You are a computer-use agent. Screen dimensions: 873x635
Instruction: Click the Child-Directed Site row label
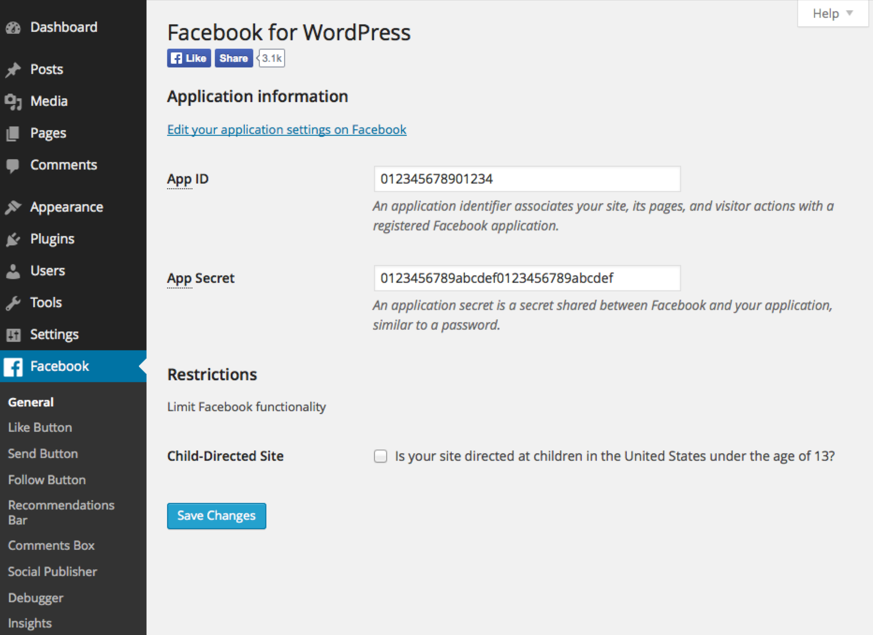[225, 456]
